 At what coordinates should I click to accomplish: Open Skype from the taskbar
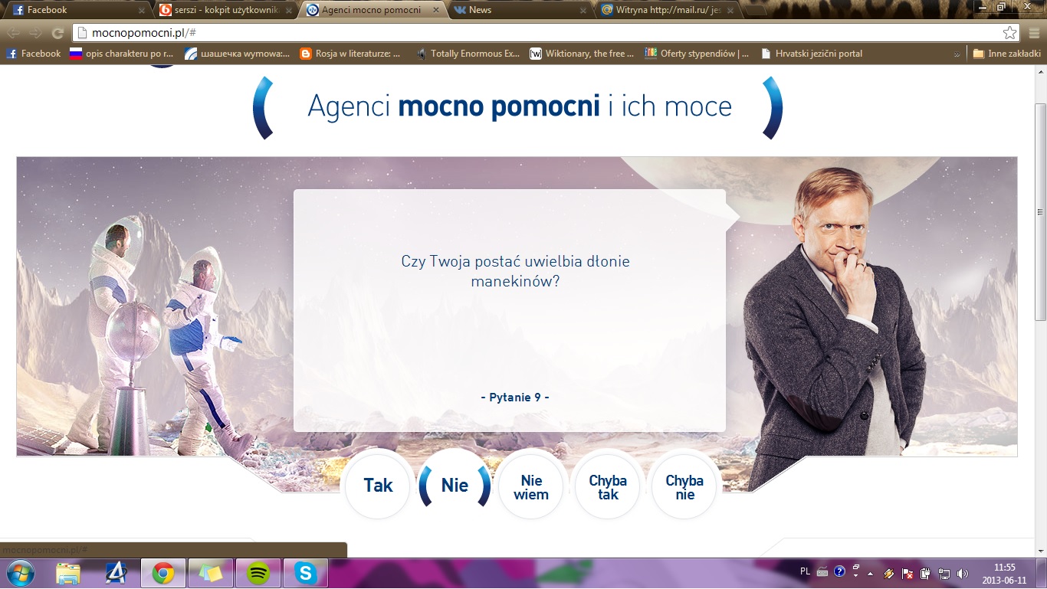(x=306, y=573)
